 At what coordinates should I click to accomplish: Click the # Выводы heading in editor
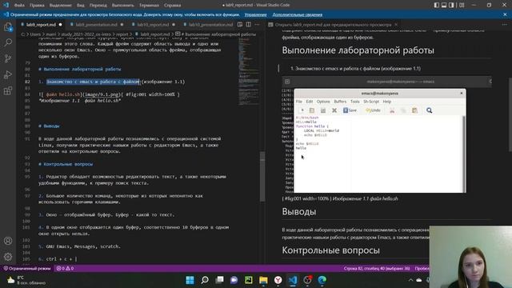click(x=49, y=126)
